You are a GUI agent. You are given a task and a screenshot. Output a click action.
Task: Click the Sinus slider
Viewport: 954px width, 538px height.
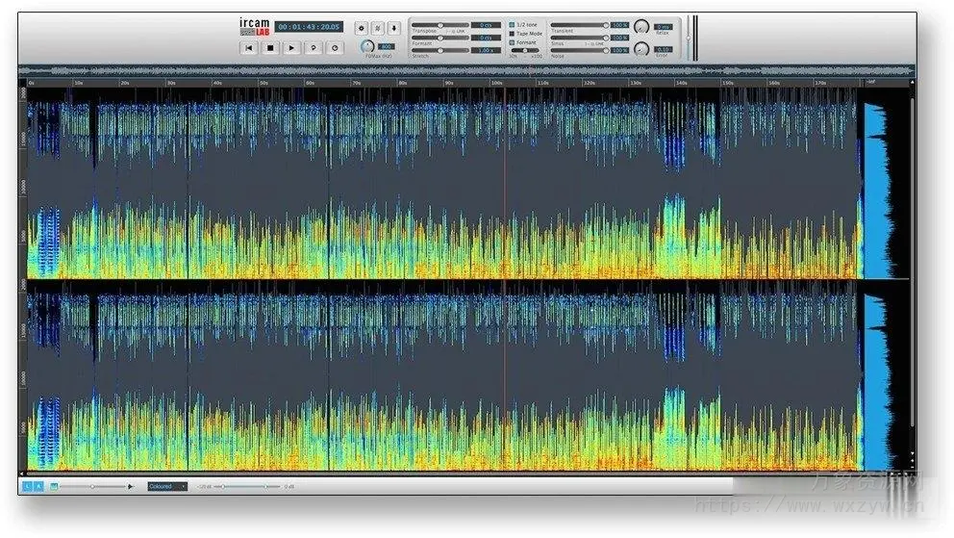coord(579,38)
